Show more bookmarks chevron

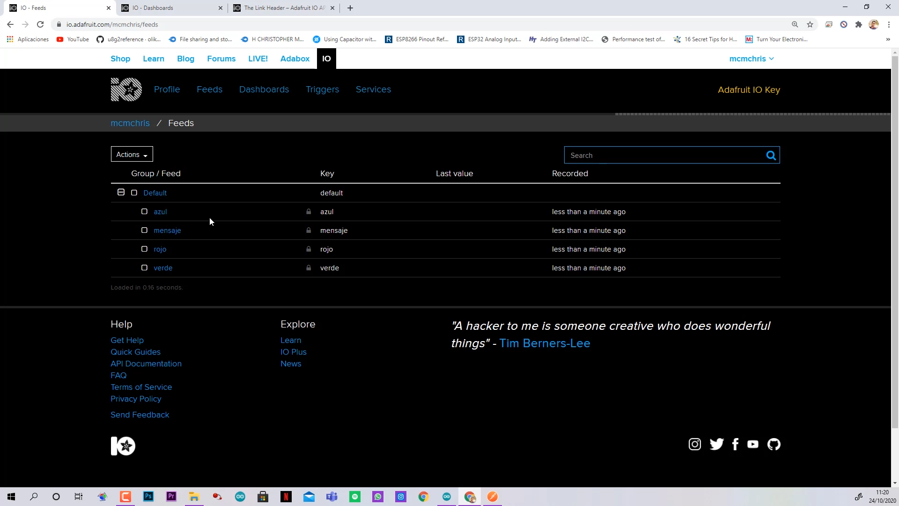coord(888,39)
